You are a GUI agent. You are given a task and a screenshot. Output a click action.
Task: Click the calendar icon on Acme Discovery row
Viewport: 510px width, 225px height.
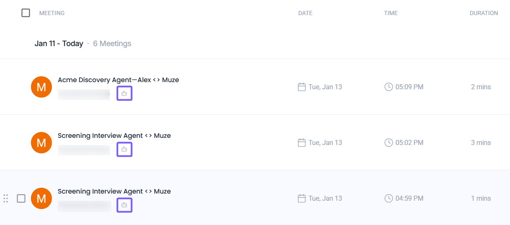[302, 87]
